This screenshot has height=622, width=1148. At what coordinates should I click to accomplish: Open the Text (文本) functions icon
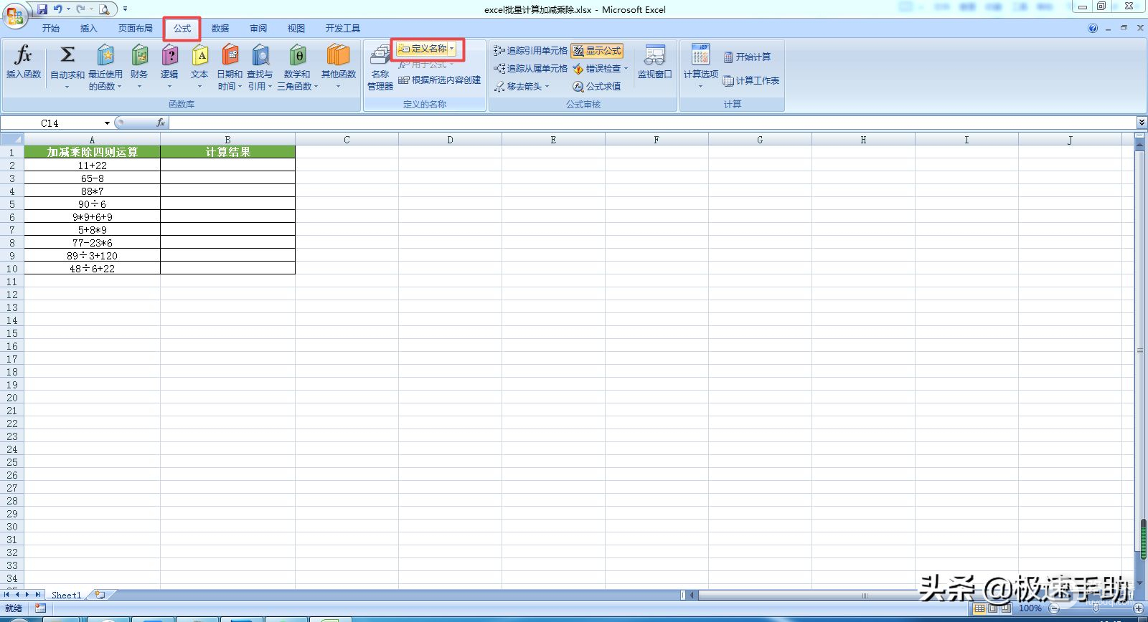(x=199, y=56)
